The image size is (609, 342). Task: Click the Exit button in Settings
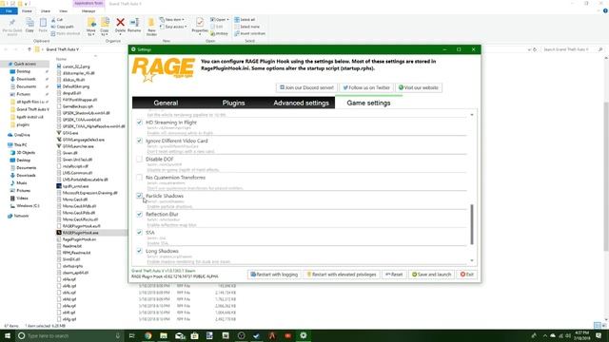click(467, 275)
